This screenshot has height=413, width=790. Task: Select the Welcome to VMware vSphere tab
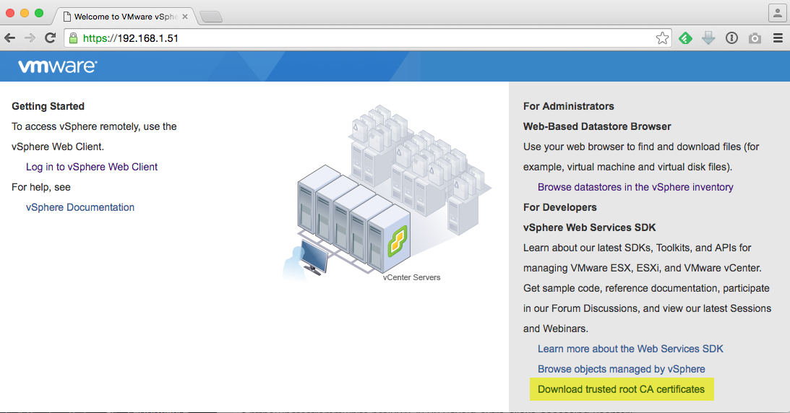[x=122, y=17]
